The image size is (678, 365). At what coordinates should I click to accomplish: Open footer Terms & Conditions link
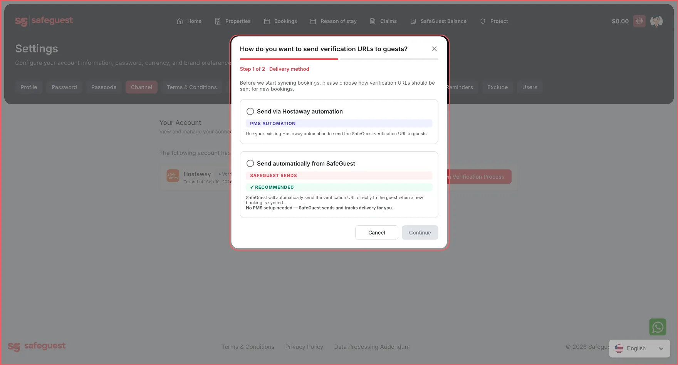pos(248,347)
